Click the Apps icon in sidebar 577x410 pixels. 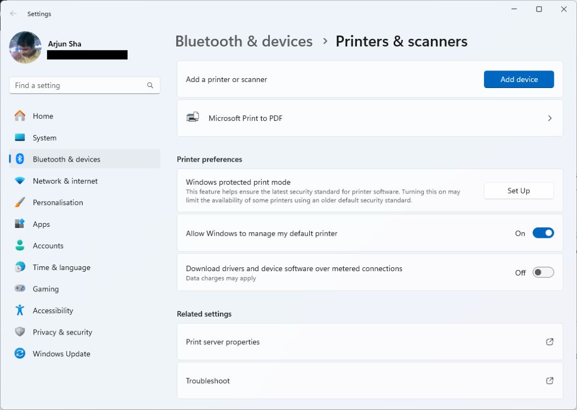point(20,224)
